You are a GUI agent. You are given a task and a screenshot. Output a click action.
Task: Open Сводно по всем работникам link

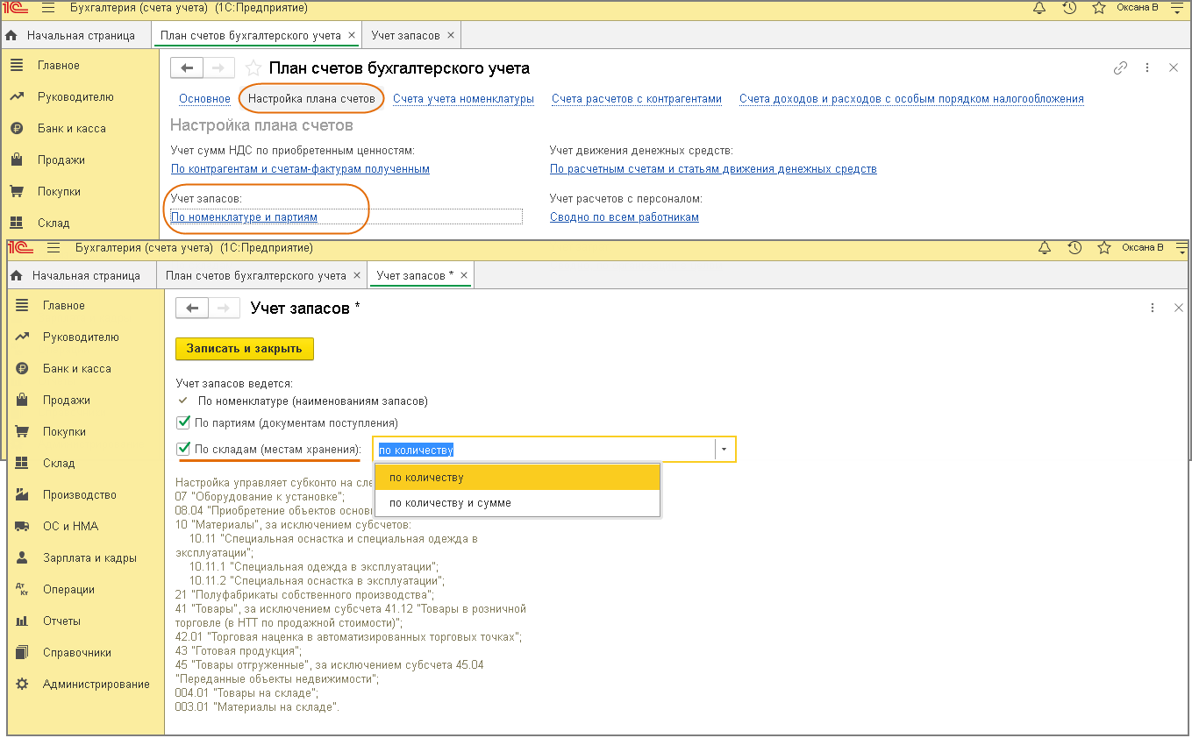[x=625, y=217]
